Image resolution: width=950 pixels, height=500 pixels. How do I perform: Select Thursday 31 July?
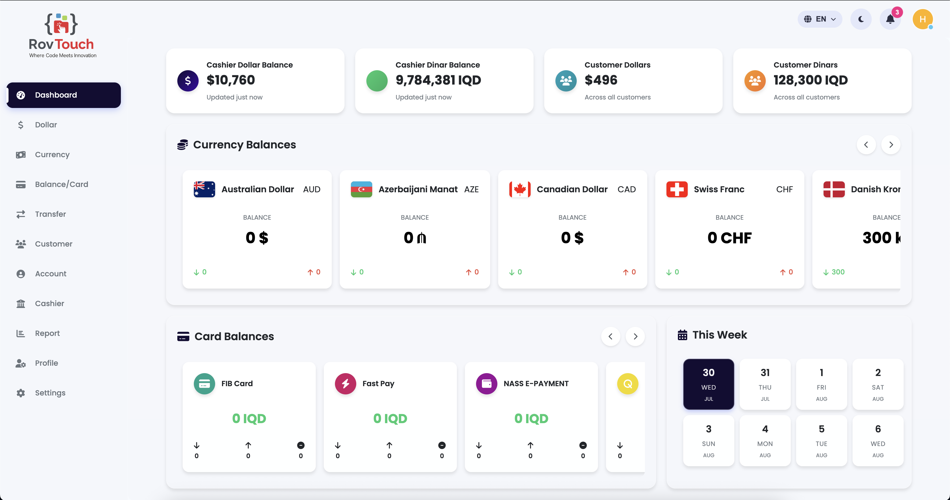pos(765,384)
